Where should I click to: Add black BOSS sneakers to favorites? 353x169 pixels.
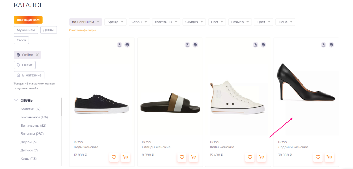pos(114,157)
